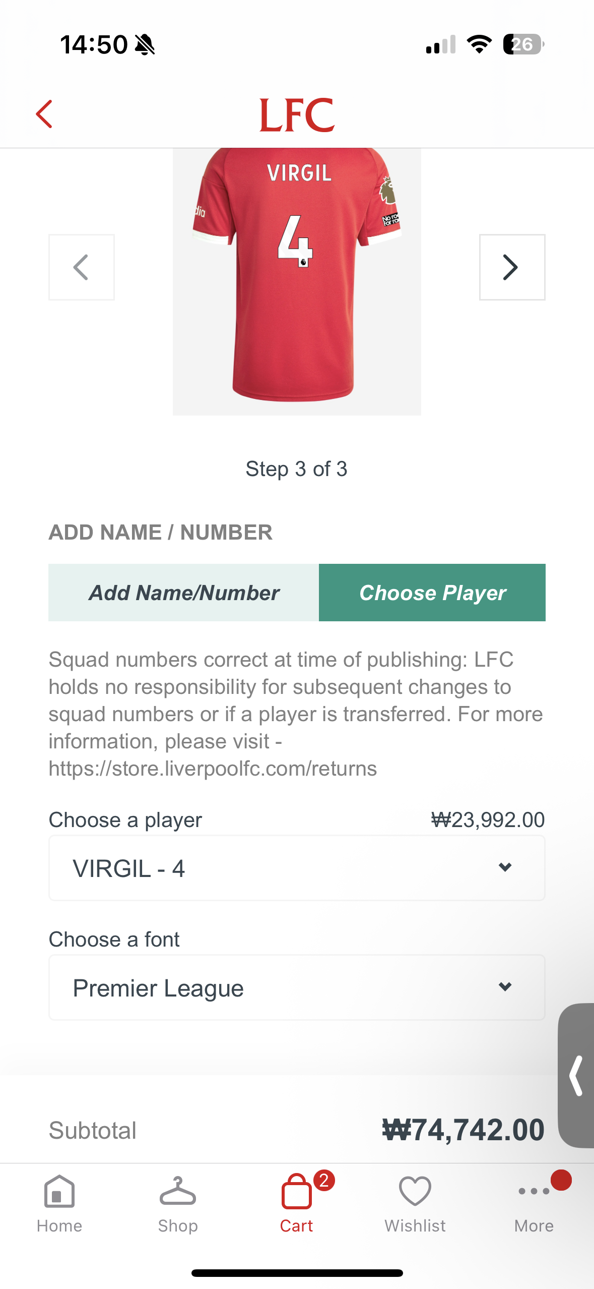Image resolution: width=594 pixels, height=1289 pixels.
Task: Open the store.liverpoolfc.com/returns link
Action: 213,769
